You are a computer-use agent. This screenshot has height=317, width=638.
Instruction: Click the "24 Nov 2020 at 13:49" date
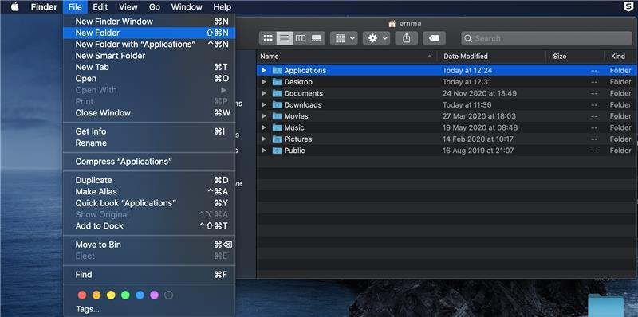pyautogui.click(x=480, y=93)
